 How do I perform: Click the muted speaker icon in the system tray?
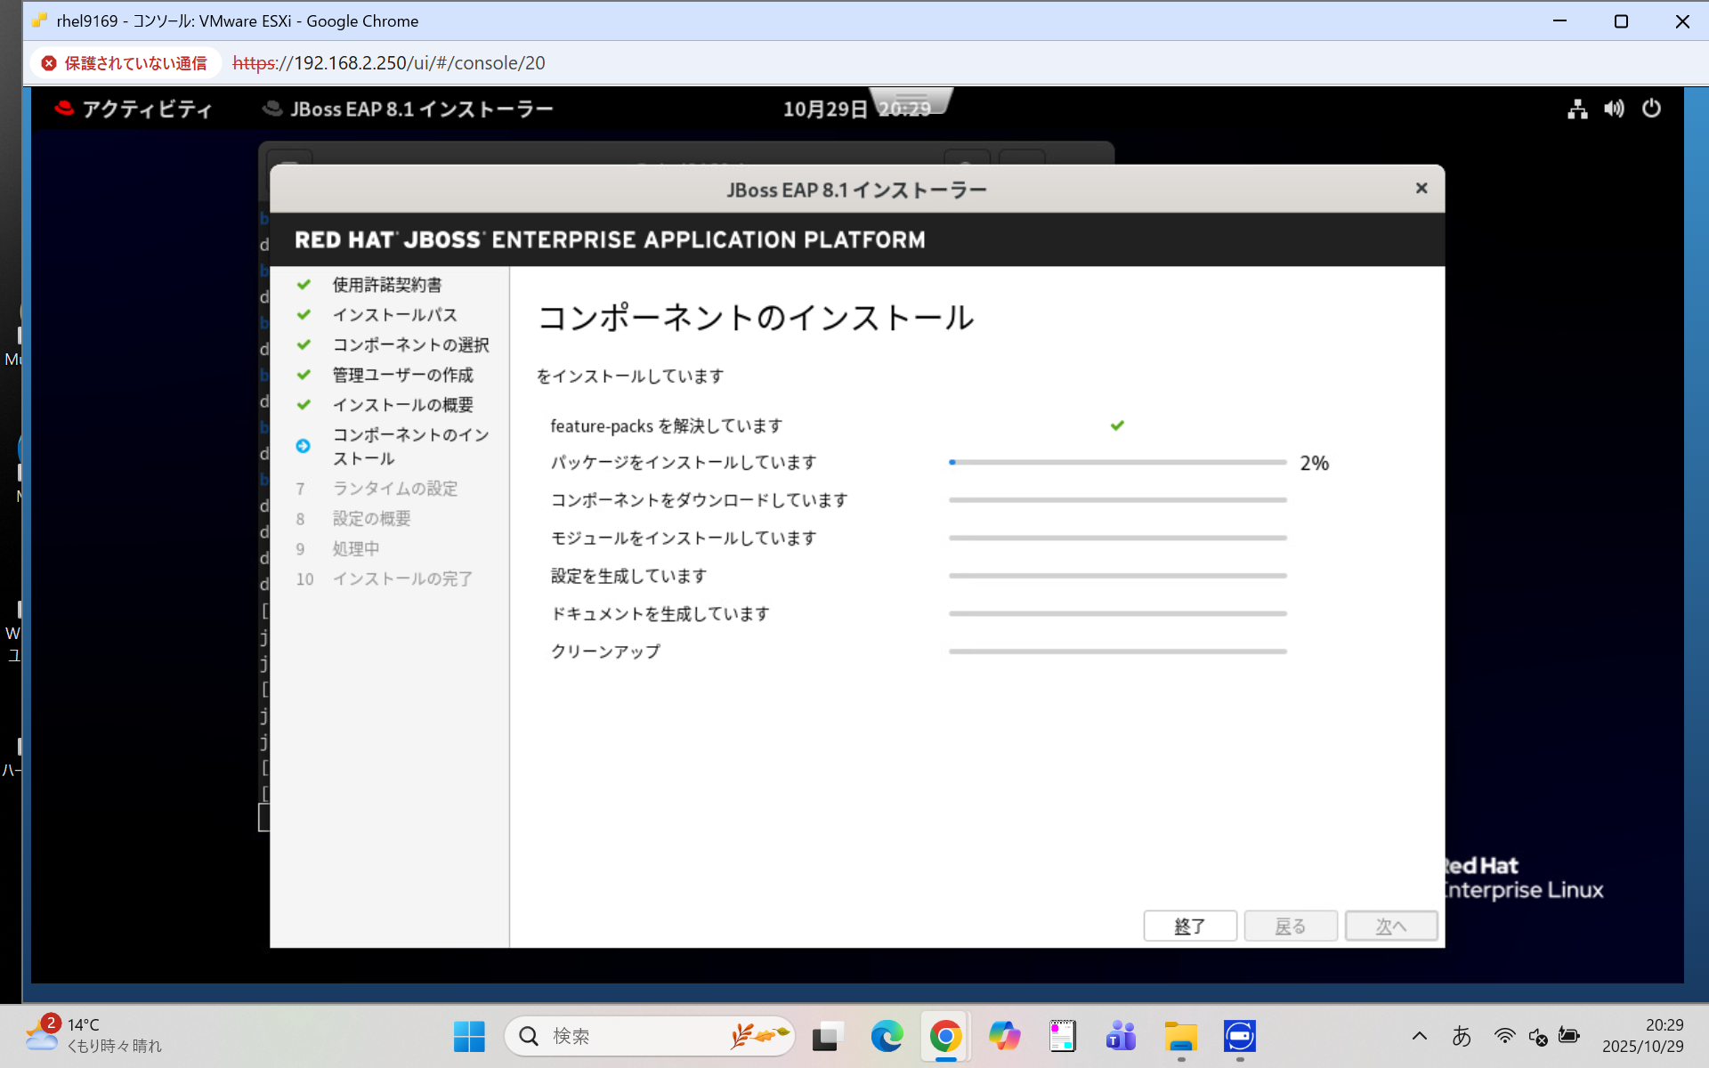(x=1537, y=1036)
